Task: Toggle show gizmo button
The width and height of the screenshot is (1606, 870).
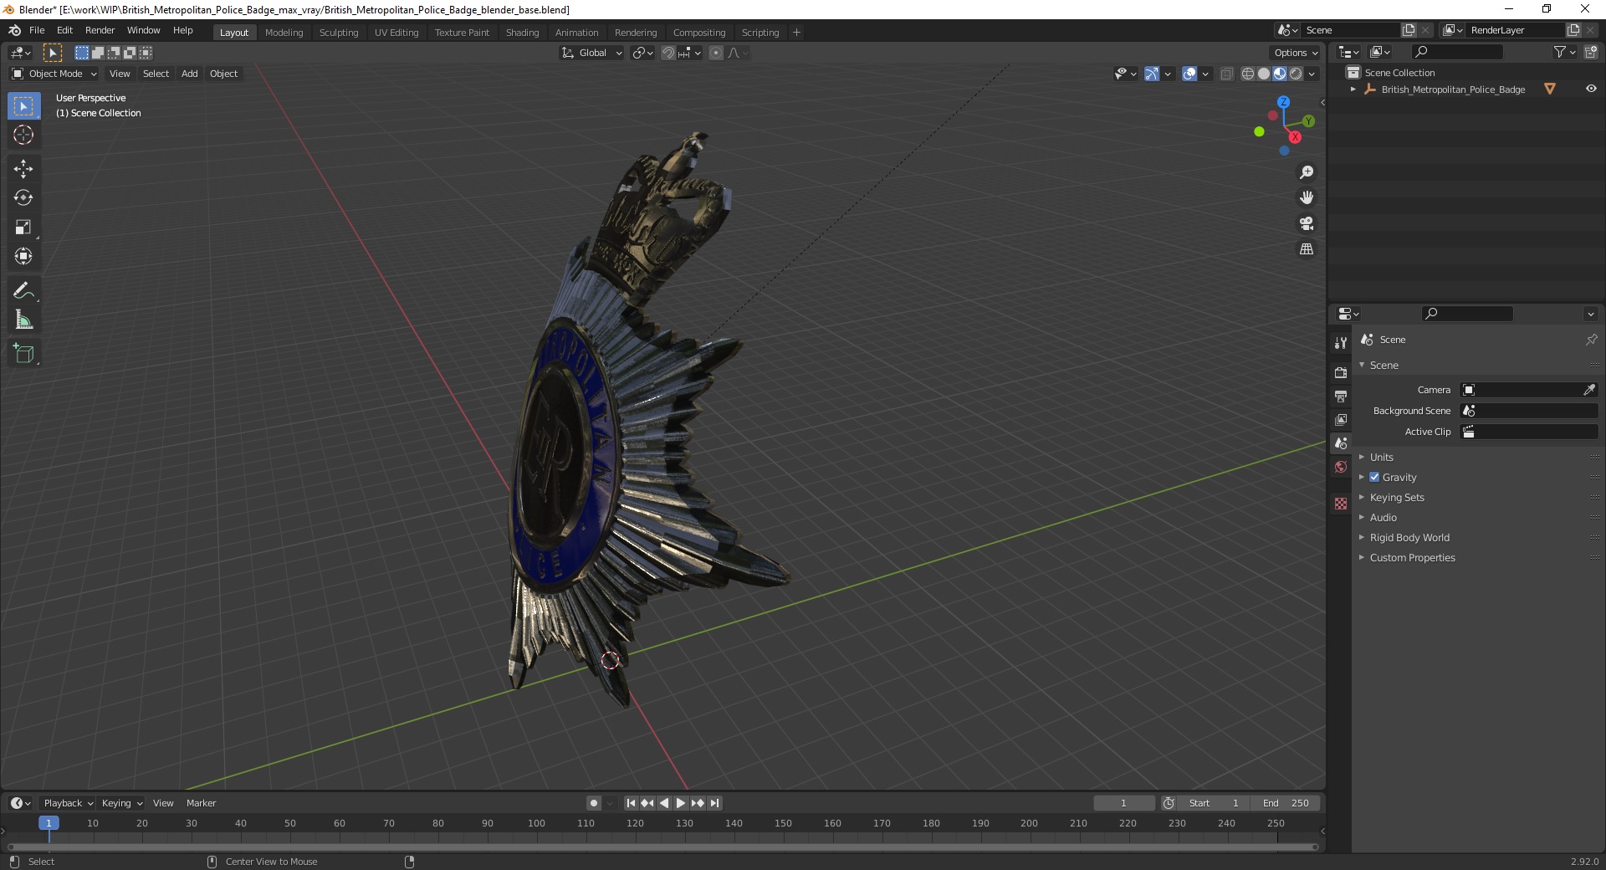Action: coord(1152,74)
